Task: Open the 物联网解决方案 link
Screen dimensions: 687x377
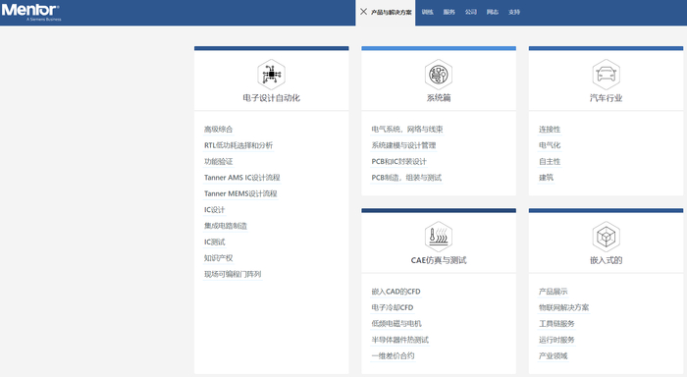Action: pyautogui.click(x=564, y=307)
